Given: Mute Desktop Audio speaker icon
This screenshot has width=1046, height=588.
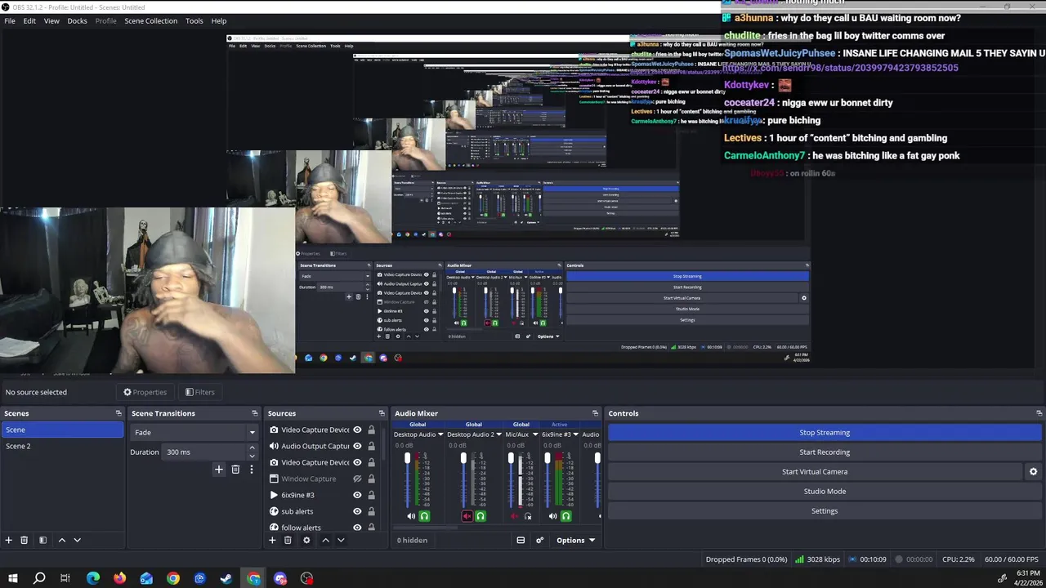Looking at the screenshot, I should [x=411, y=516].
